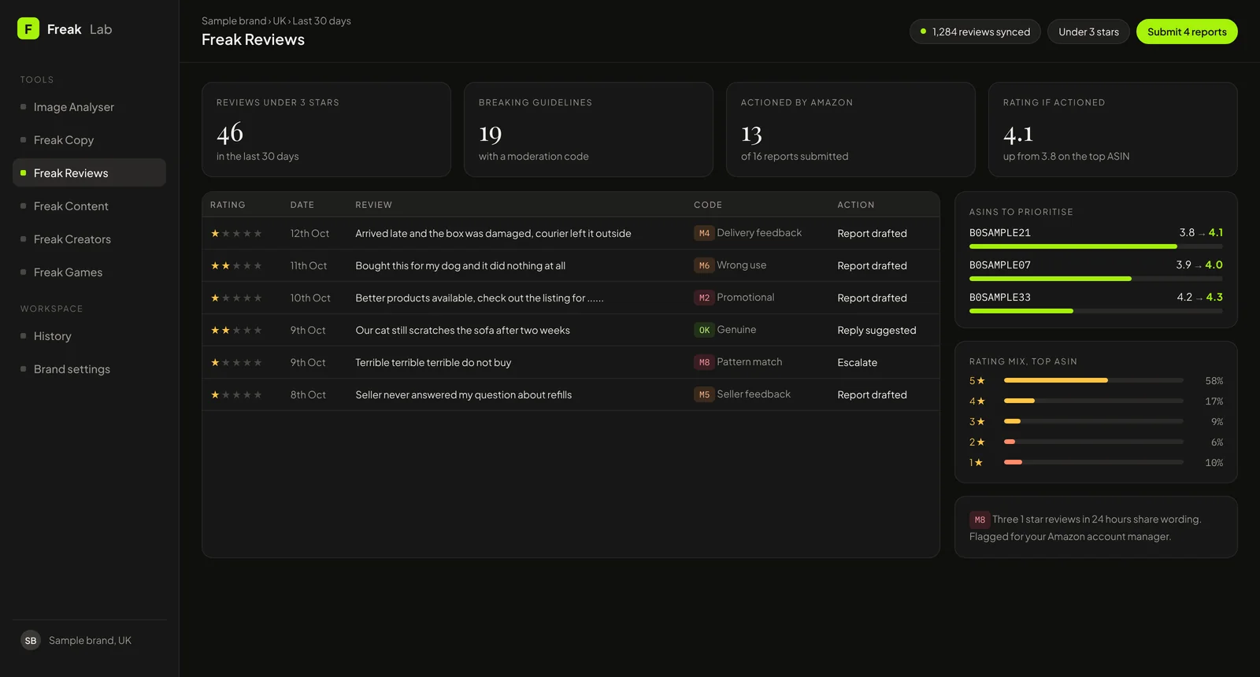Open the Actioned by Amazon card
The width and height of the screenshot is (1260, 677).
coord(850,130)
